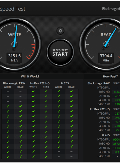Viewport: 120px width, 163px height.
Task: Click READ column under Will It Work H.265
Action: 71,87
